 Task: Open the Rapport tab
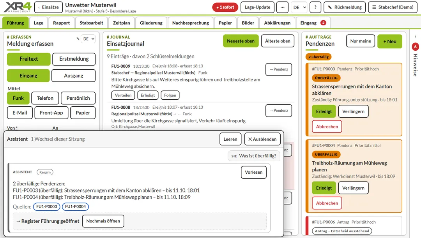click(x=62, y=23)
